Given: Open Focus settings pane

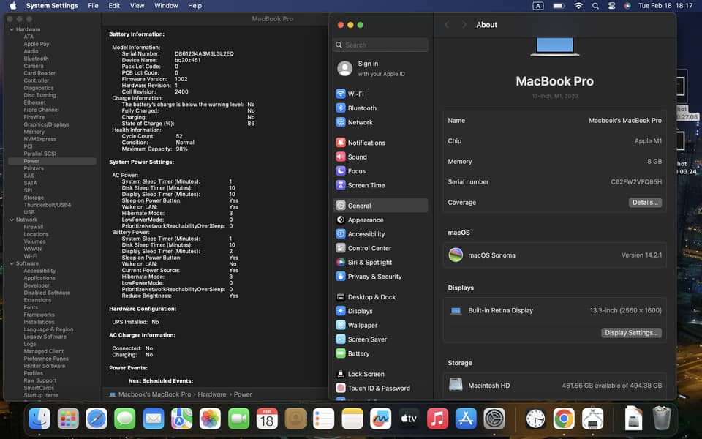Looking at the screenshot, I should pyautogui.click(x=356, y=171).
